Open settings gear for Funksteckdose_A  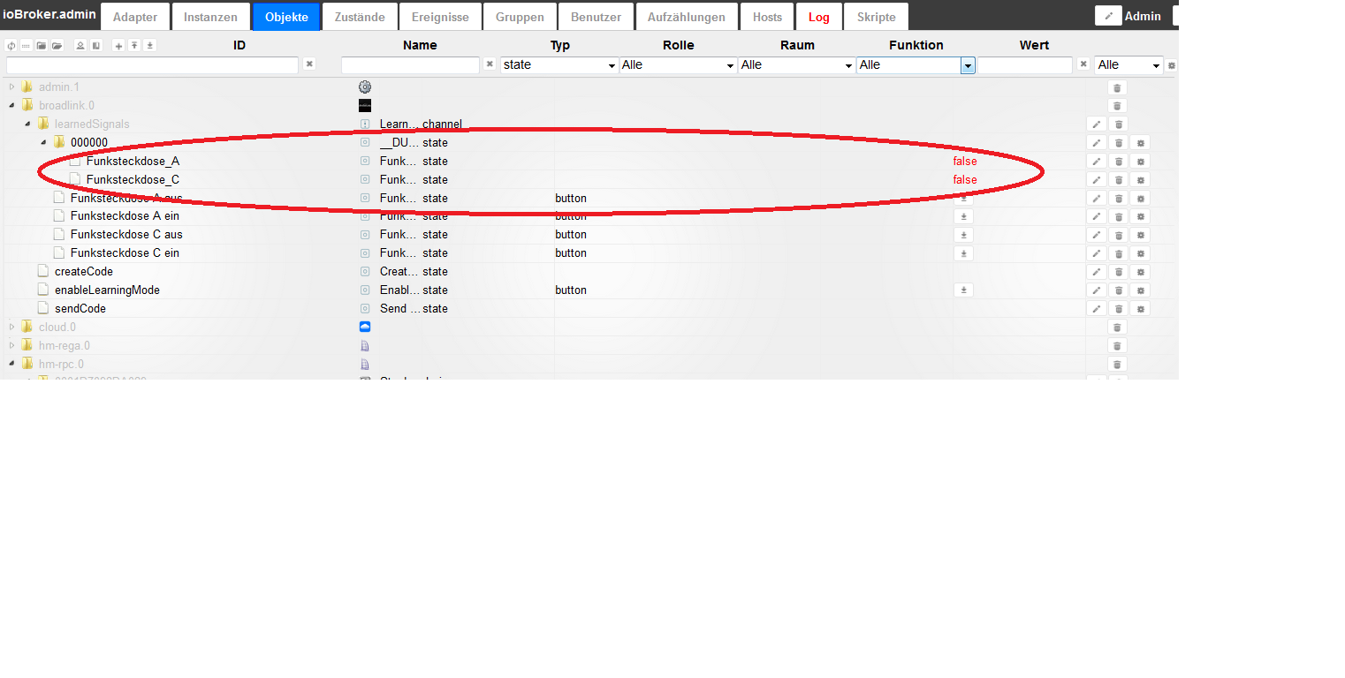1141,162
